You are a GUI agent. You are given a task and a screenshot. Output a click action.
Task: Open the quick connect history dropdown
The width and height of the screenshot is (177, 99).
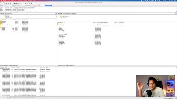point(53,6)
